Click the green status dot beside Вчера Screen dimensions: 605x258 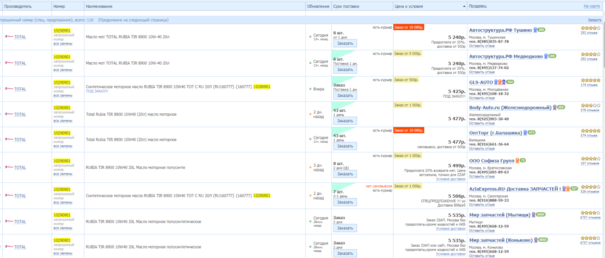310,89
